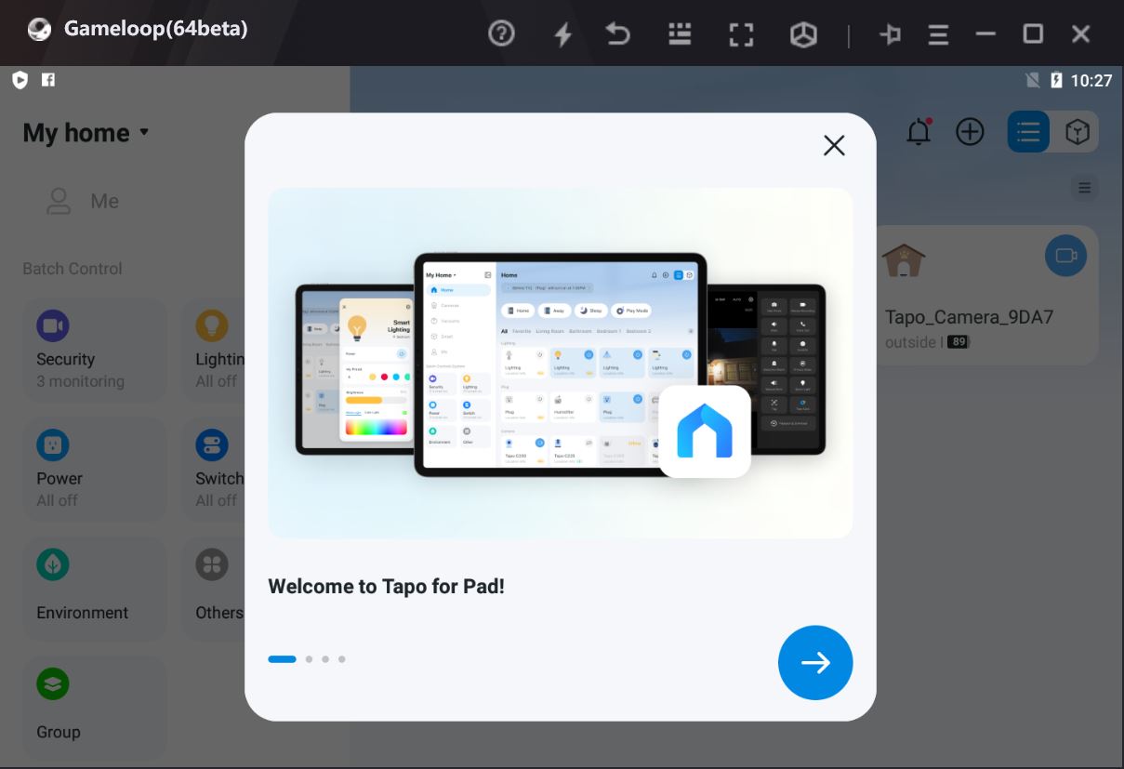This screenshot has width=1124, height=769.
Task: Select the third page indicator dot
Action: pos(325,659)
